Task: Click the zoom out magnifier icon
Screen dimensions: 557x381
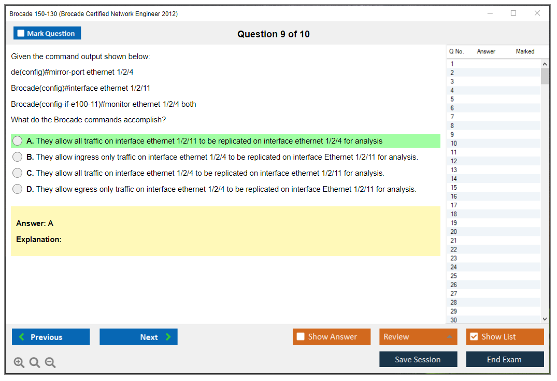Action: click(x=50, y=363)
